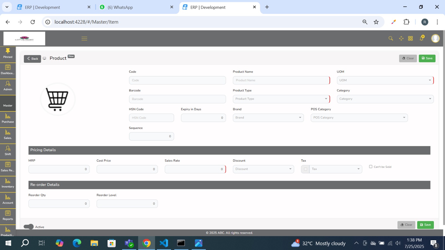Tick the checkbox beside Tax dropdown

pyautogui.click(x=305, y=169)
